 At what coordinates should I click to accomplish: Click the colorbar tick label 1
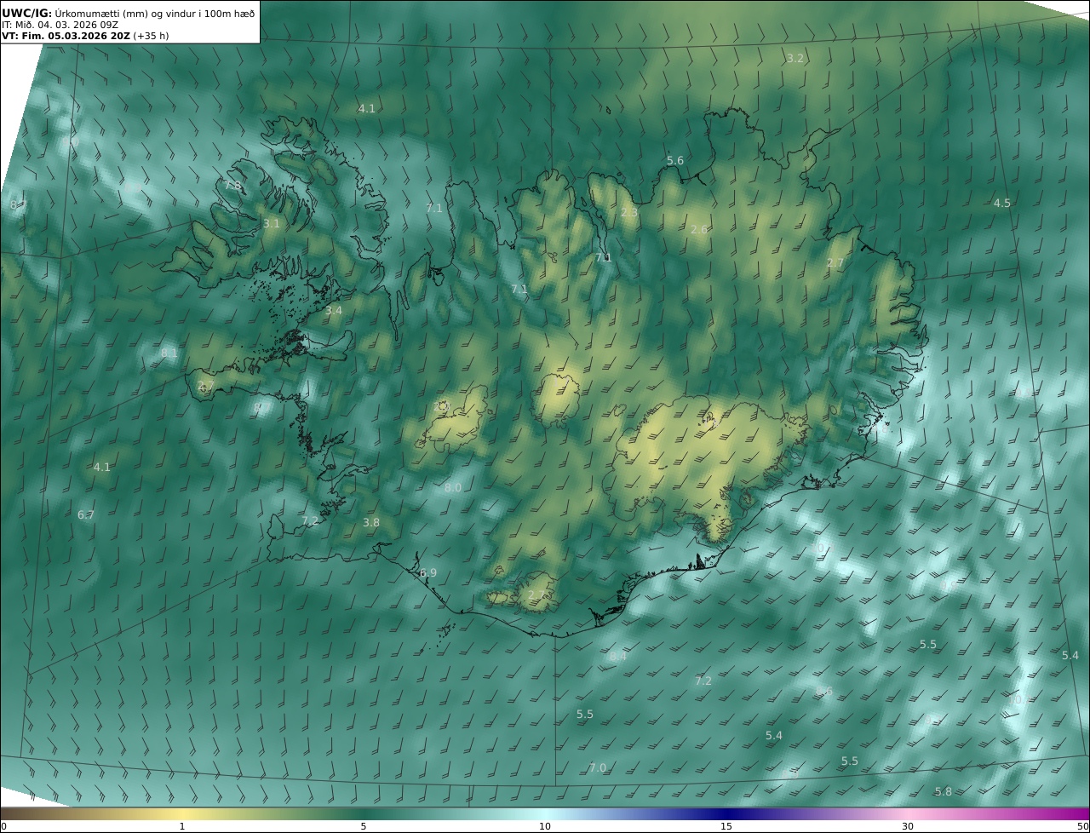click(x=182, y=826)
